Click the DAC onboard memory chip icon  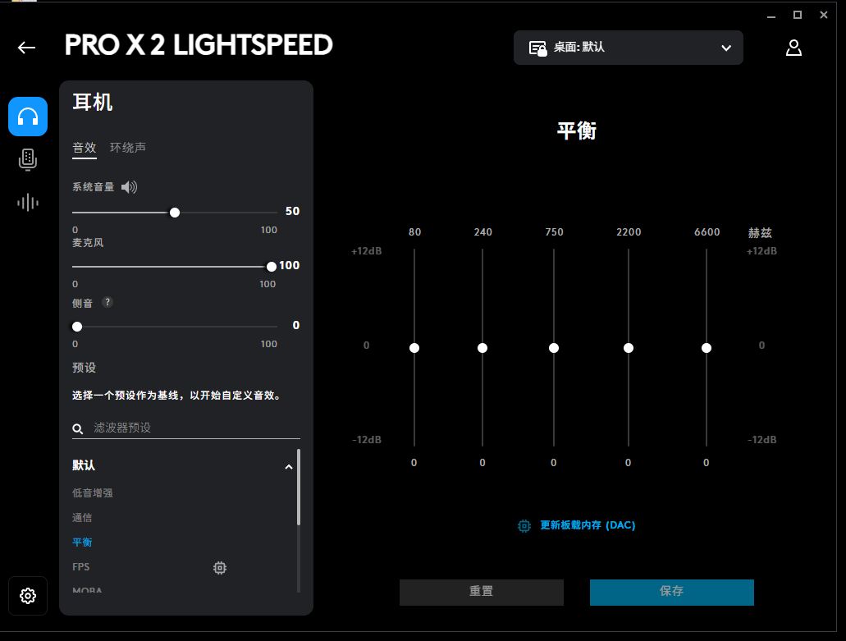524,525
